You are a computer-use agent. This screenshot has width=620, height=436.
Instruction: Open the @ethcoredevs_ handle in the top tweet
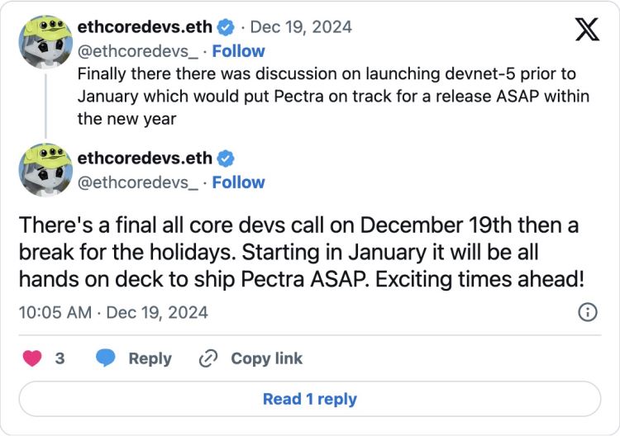(137, 51)
